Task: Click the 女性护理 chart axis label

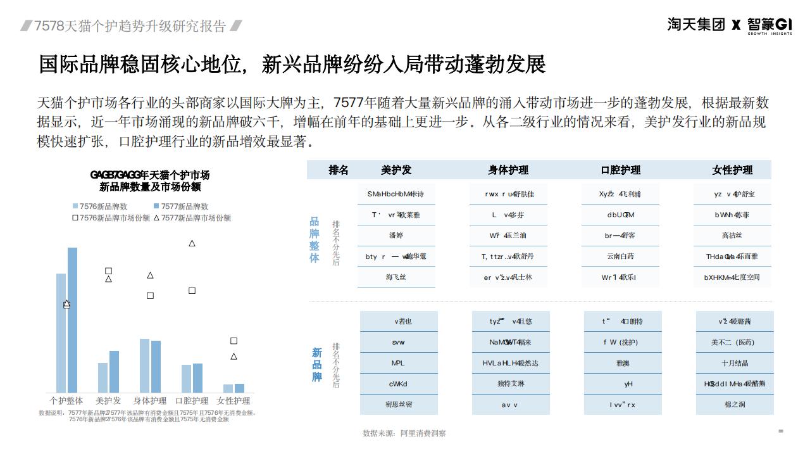Action: [234, 401]
